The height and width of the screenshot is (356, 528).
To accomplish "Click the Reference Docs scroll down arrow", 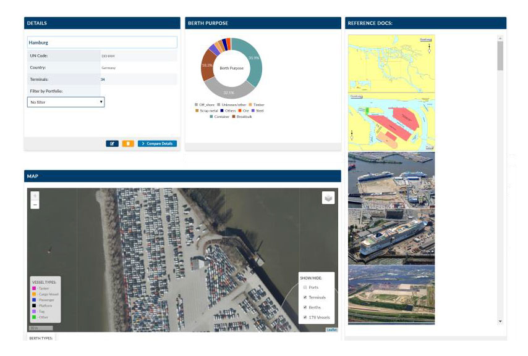I will click(x=500, y=321).
